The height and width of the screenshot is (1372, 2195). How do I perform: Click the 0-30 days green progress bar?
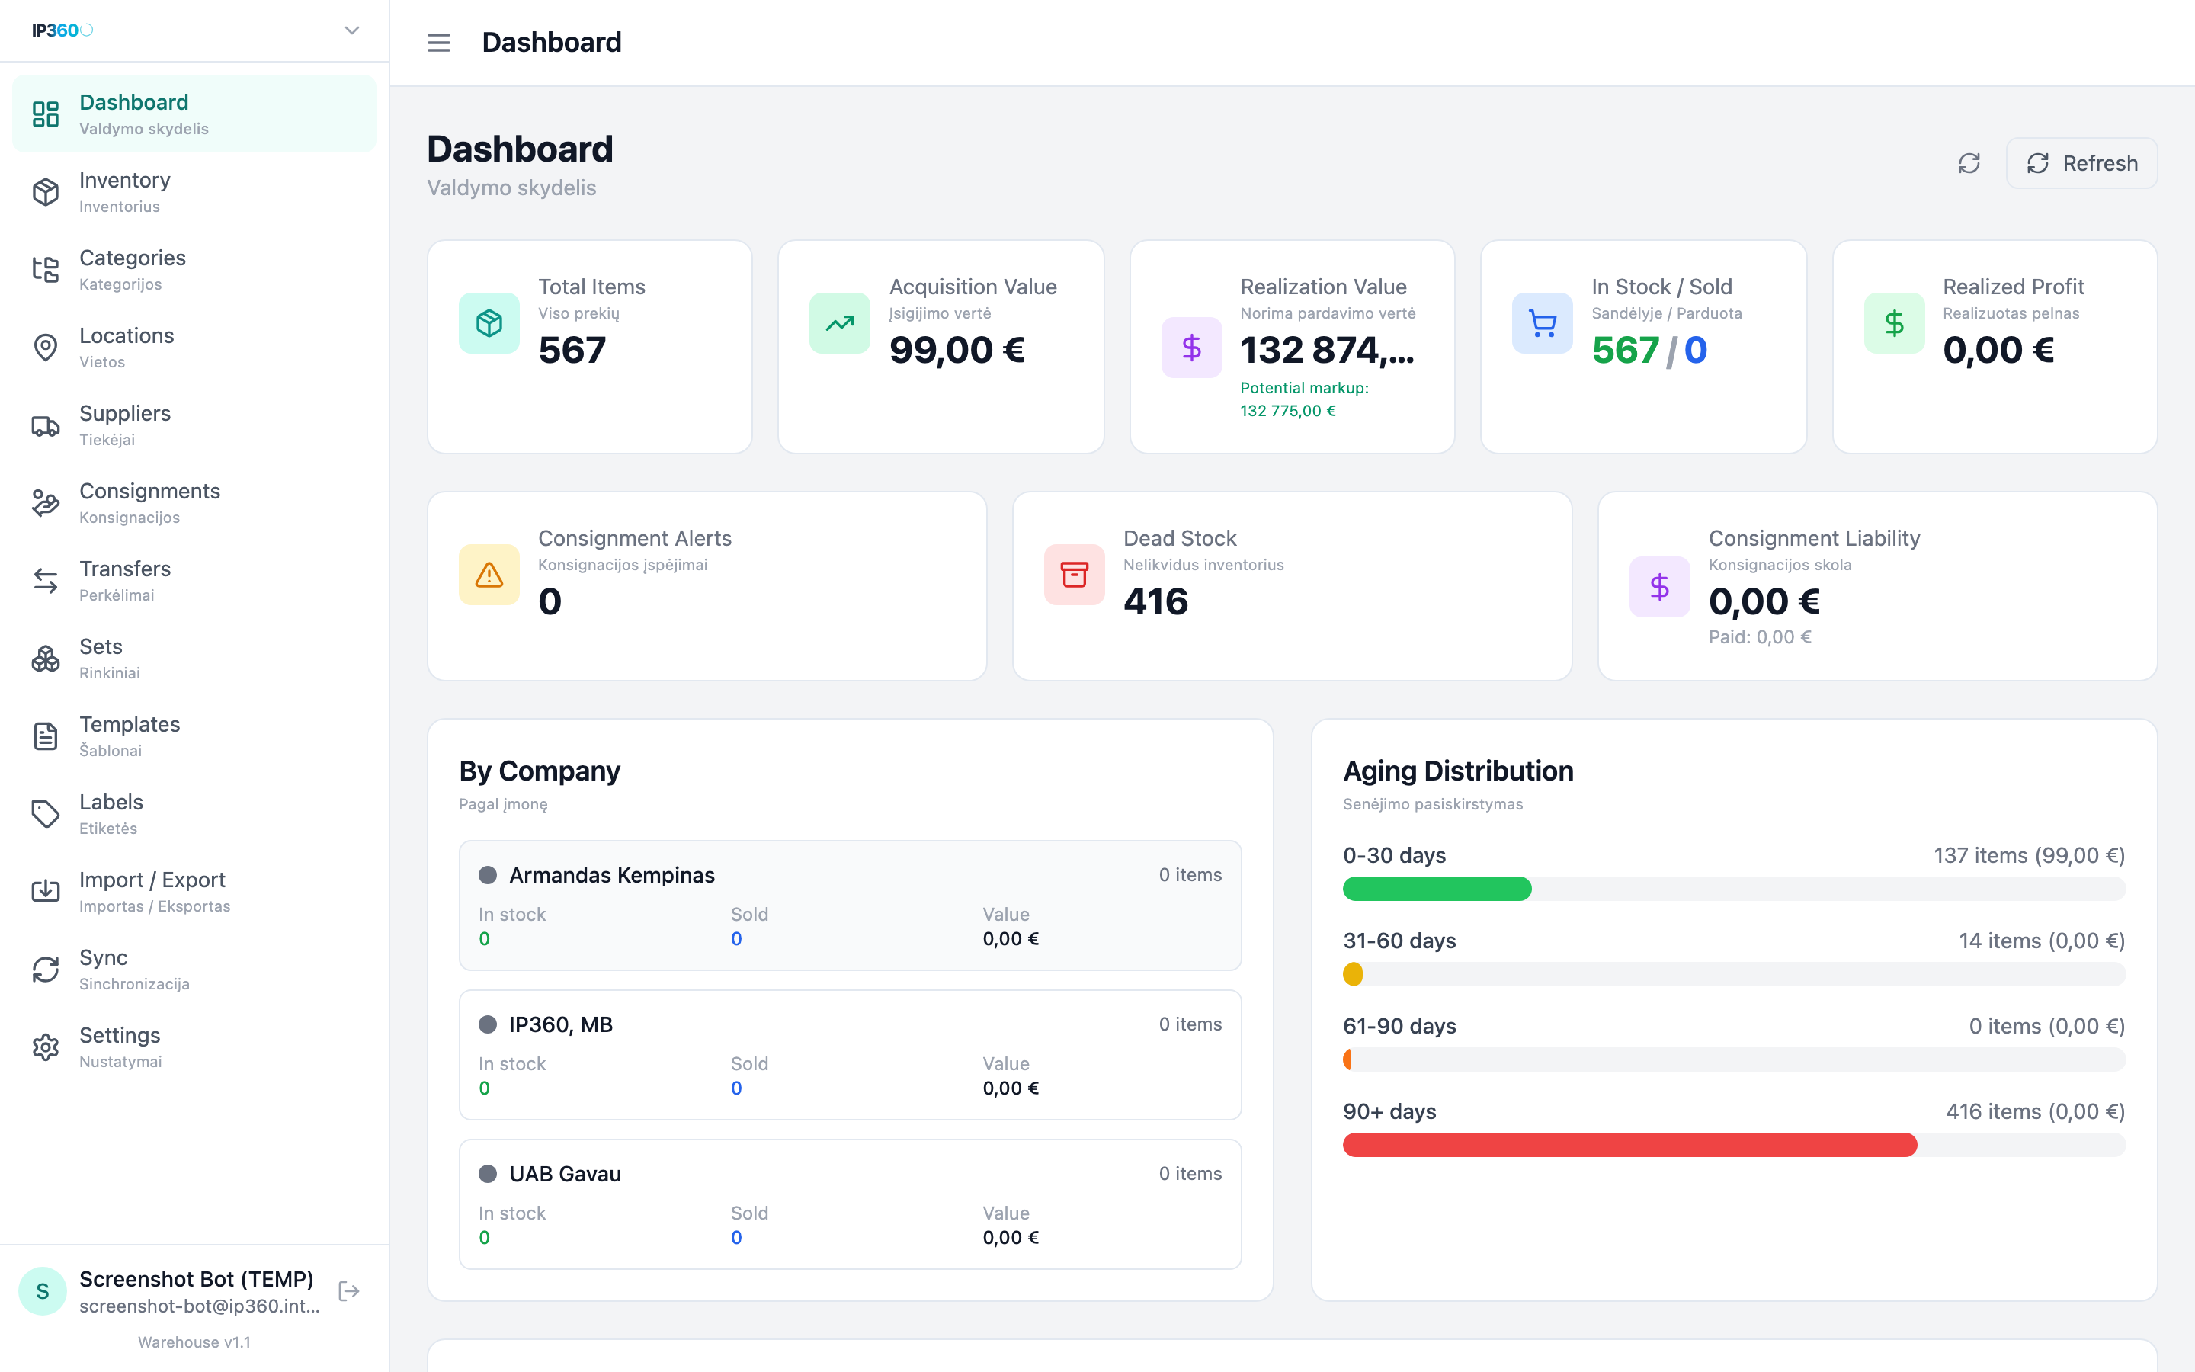click(1437, 890)
